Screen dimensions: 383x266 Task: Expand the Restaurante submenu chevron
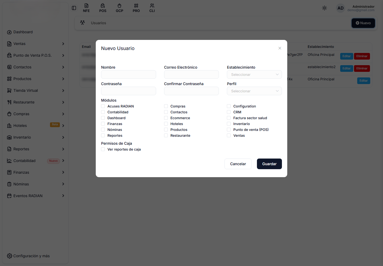[63, 102]
